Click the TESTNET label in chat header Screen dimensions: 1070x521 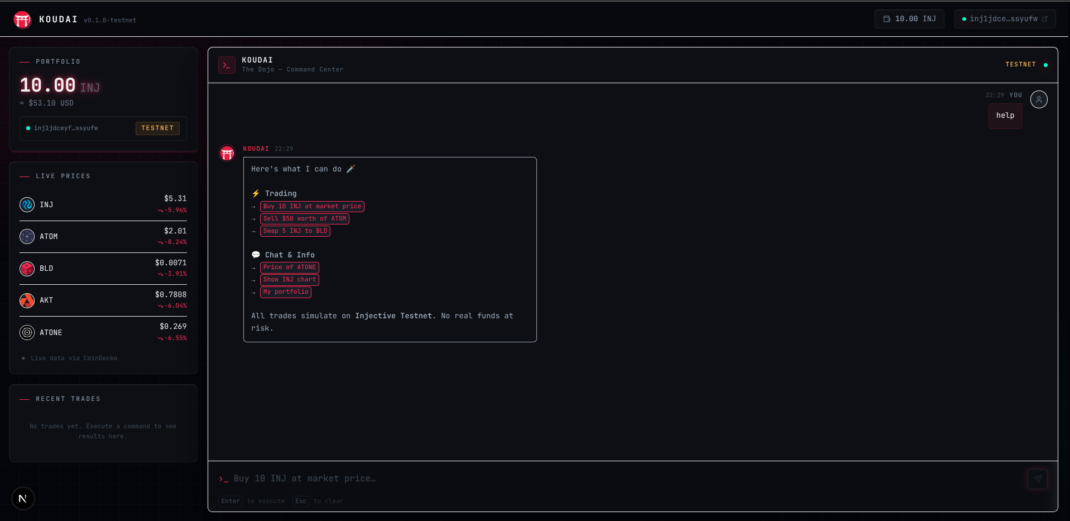tap(1020, 65)
